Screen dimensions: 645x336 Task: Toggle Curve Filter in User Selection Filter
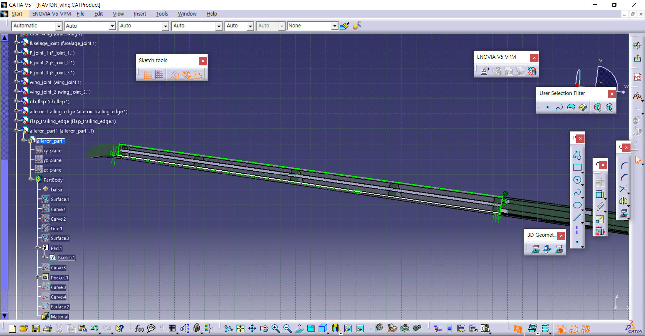(559, 107)
